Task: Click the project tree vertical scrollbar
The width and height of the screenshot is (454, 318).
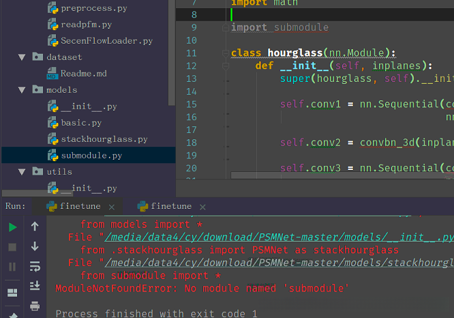Action: point(172,53)
